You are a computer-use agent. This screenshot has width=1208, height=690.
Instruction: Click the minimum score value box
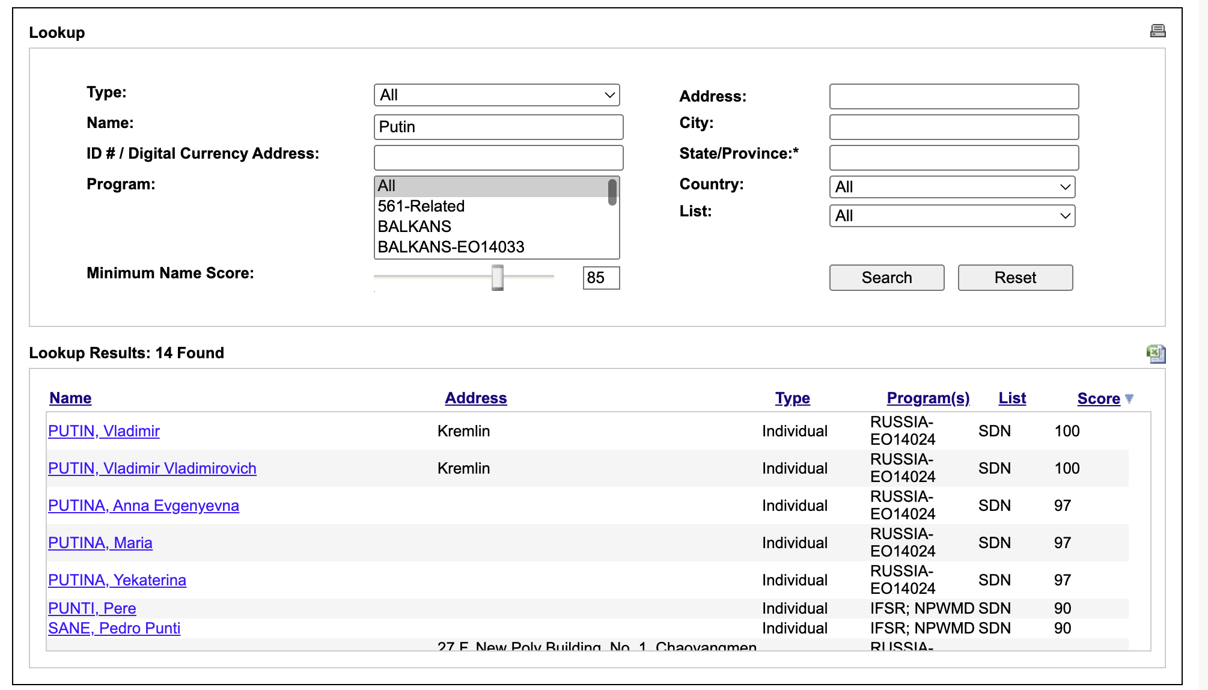pyautogui.click(x=600, y=278)
